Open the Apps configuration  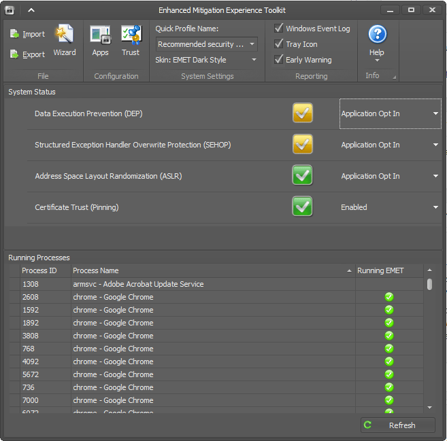[100, 39]
